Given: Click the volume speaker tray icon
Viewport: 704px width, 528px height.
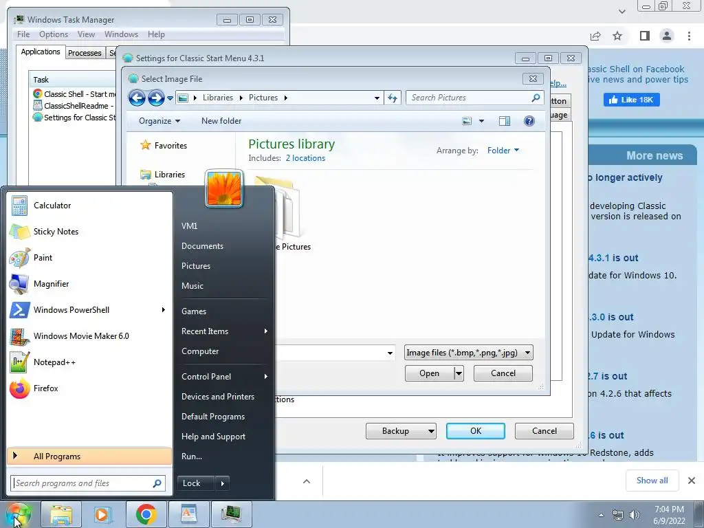Looking at the screenshot, I should coord(635,515).
